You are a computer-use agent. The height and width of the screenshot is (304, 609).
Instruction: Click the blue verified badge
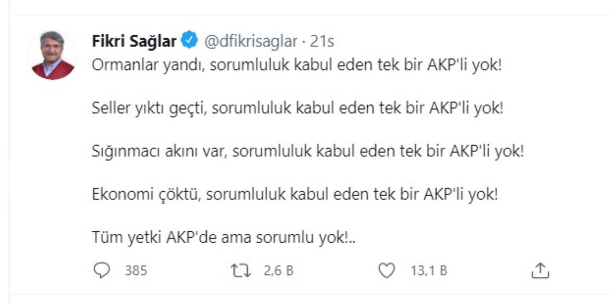pos(190,41)
